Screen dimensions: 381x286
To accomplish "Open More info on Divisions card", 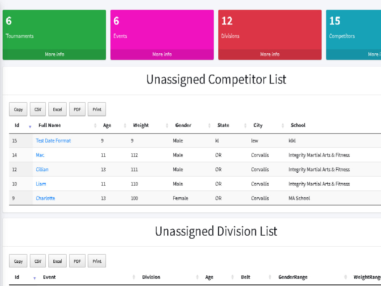I will (x=270, y=55).
